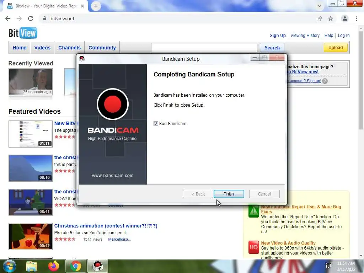Open Chrome three-dot menu
The image size is (364, 273).
pyautogui.click(x=356, y=18)
